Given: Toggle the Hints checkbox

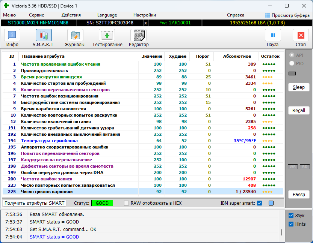Looking at the screenshot, I should click(291, 224).
